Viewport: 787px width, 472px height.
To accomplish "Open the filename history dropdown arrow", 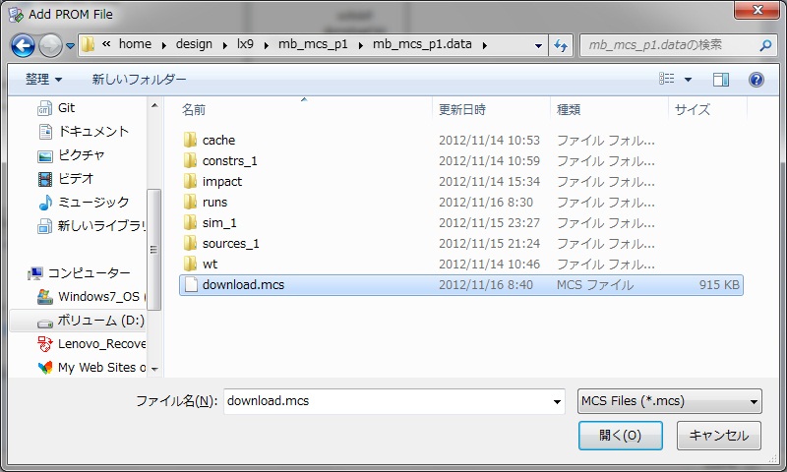I will [557, 402].
